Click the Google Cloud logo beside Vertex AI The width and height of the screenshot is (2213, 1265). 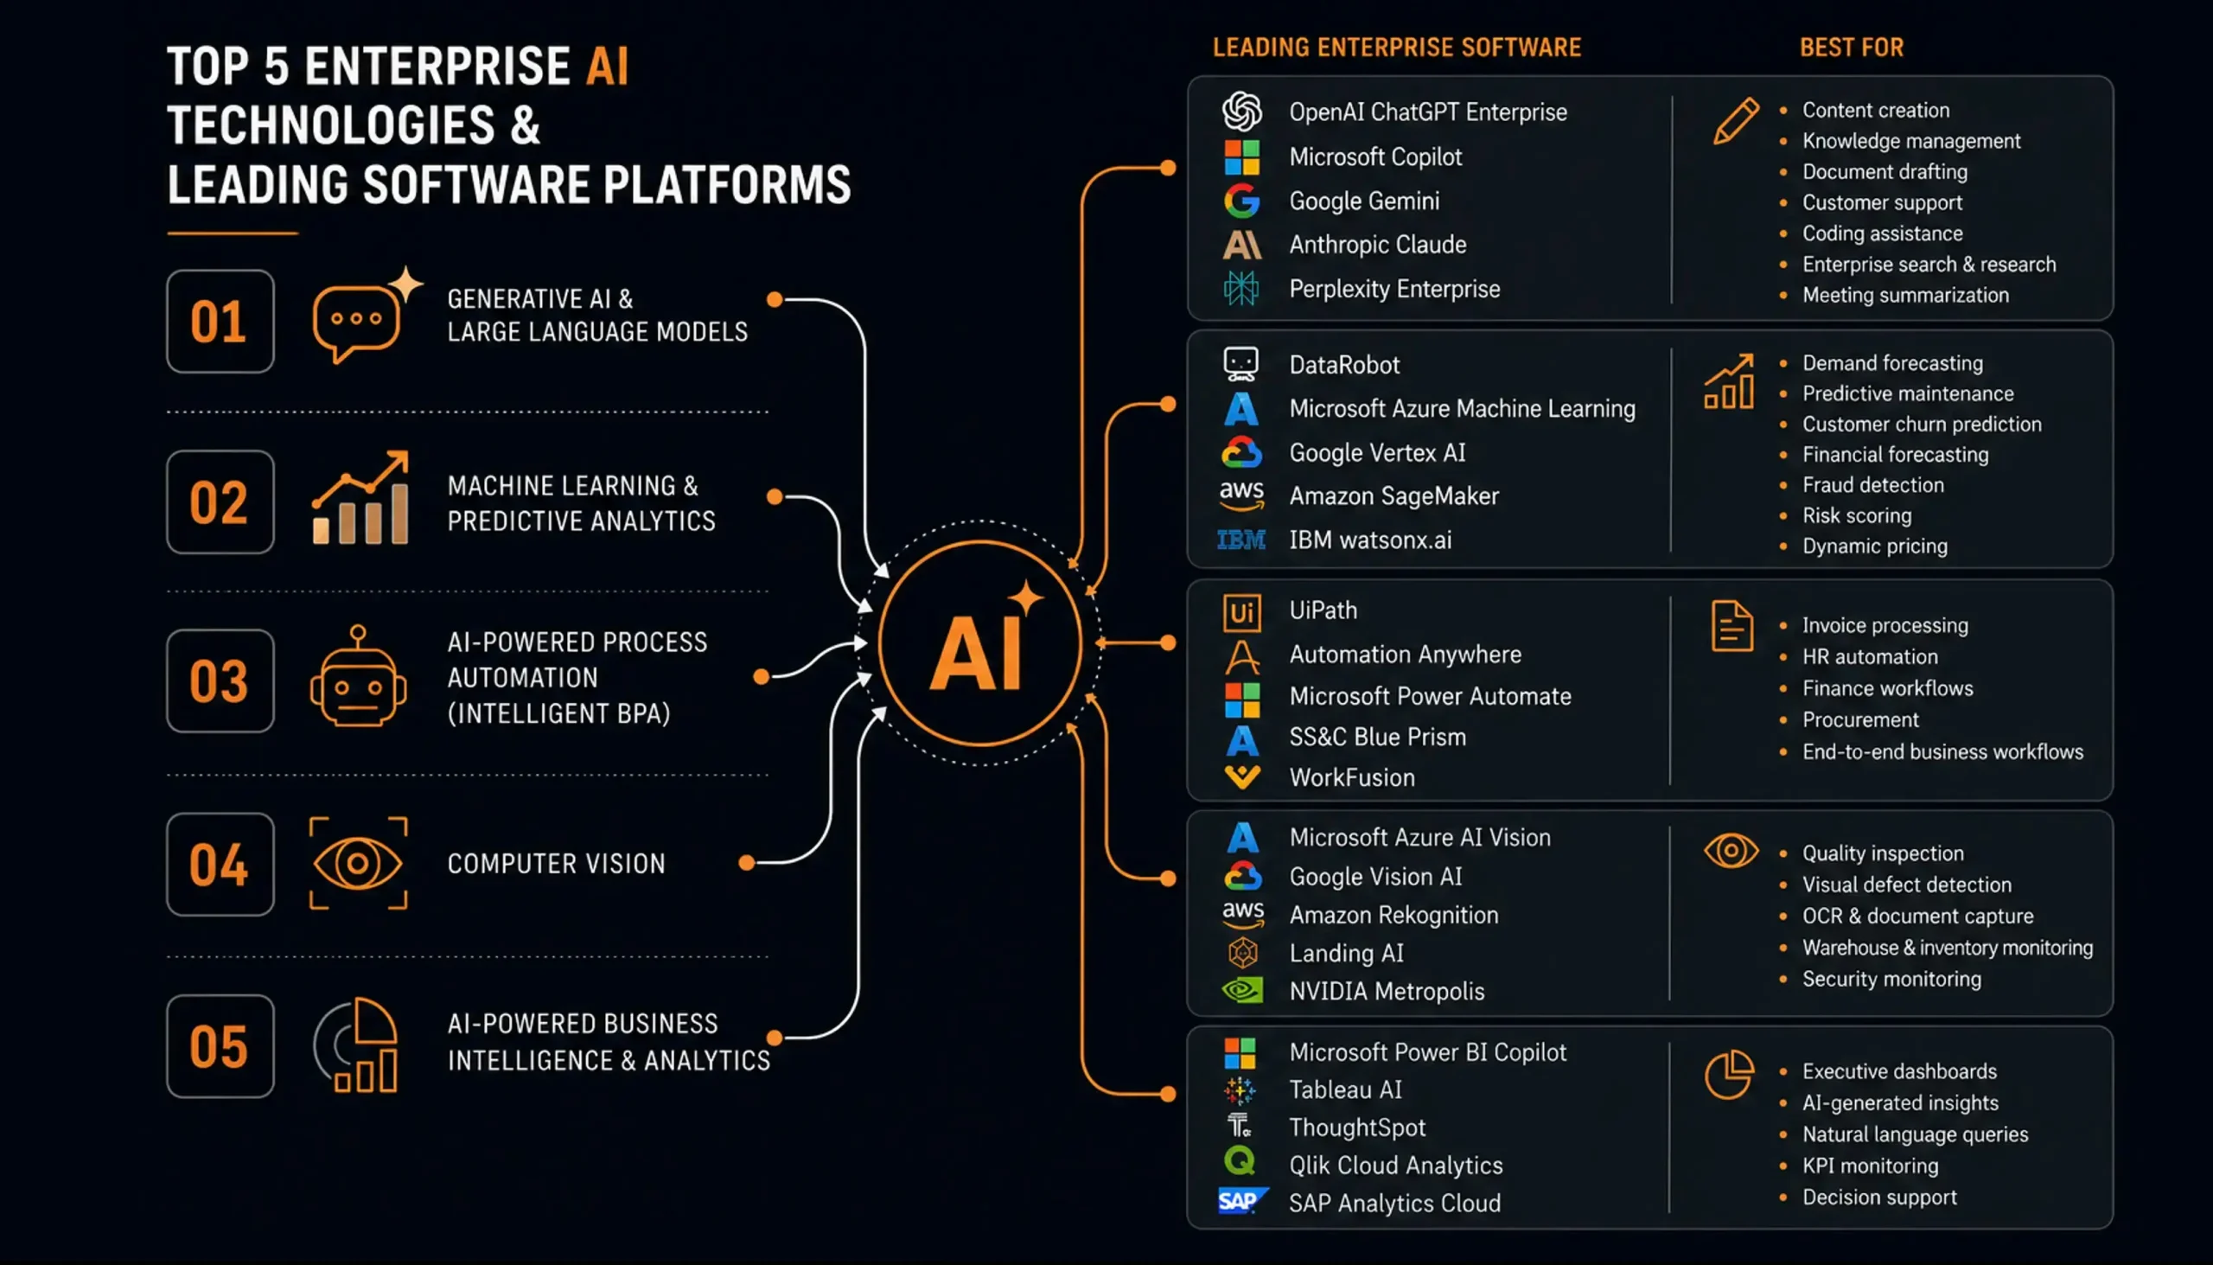tap(1241, 453)
